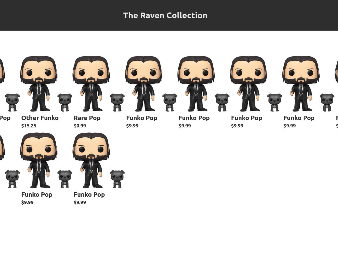
Task: Select the Other Funko title
Action: coord(40,118)
